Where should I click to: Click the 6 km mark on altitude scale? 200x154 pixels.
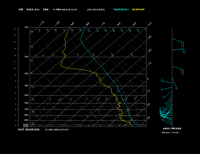(x=15, y=93)
